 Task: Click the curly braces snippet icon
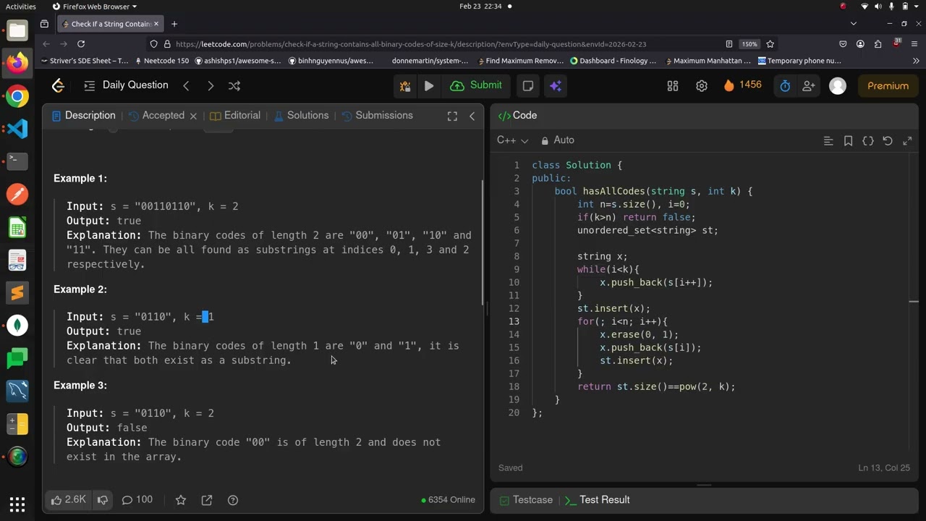(868, 141)
